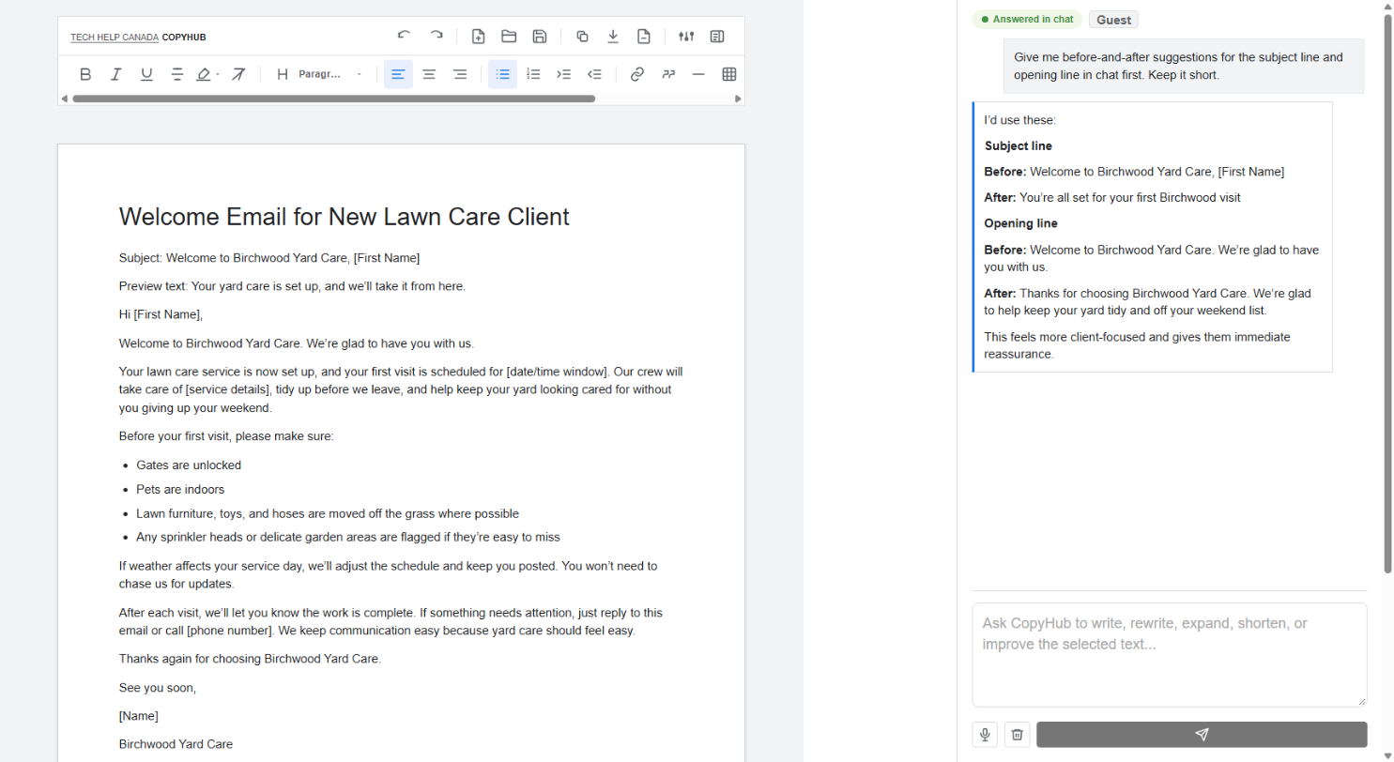The height and width of the screenshot is (762, 1394).
Task: Focus the Ask CopyHub message box
Action: tap(1170, 654)
